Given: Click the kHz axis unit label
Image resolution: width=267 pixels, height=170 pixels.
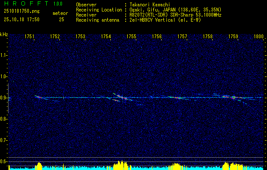Looking at the screenshot, I should (4, 34).
